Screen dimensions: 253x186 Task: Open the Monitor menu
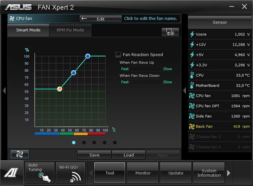tap(143, 173)
